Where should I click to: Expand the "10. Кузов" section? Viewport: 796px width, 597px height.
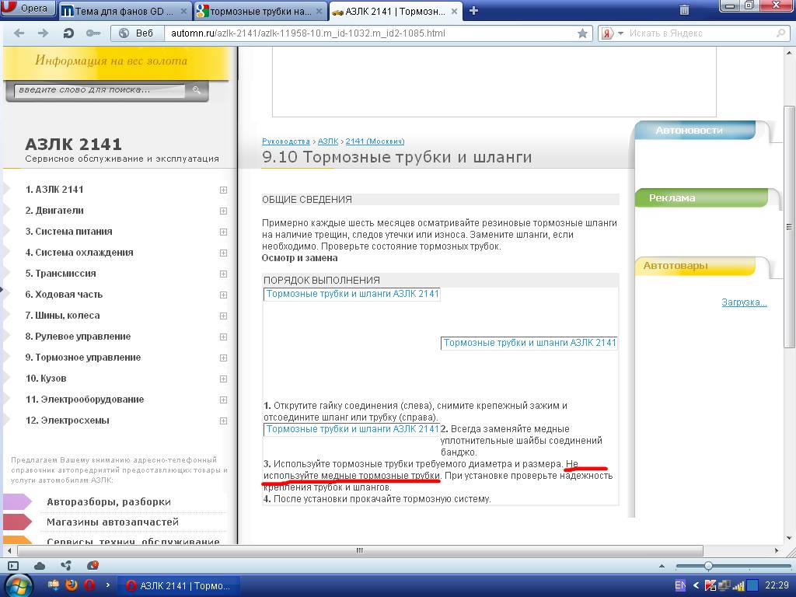tap(223, 379)
